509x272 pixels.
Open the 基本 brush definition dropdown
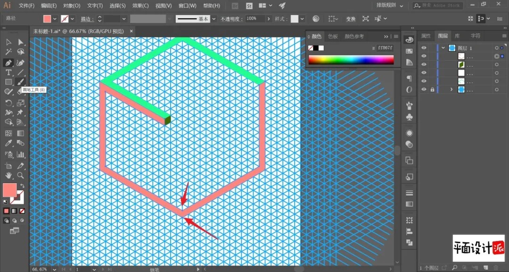coord(213,19)
